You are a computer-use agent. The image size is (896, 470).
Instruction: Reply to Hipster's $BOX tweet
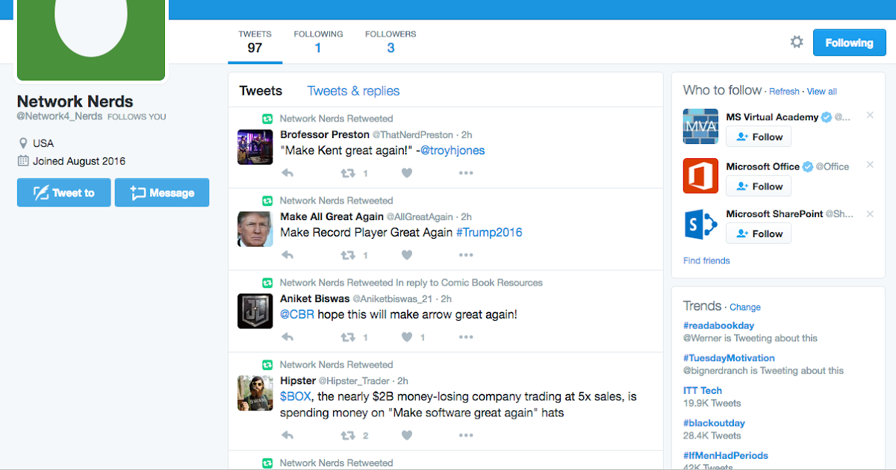click(287, 435)
